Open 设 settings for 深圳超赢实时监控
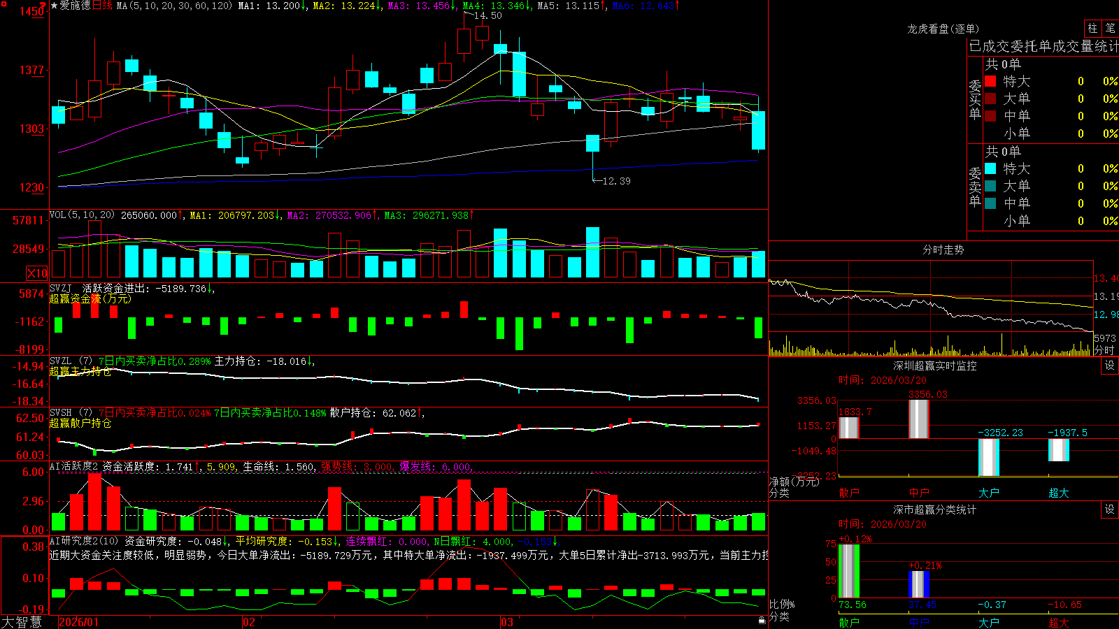 tap(1110, 366)
